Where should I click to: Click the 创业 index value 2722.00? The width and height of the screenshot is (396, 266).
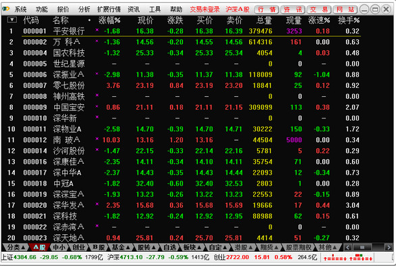(x=237, y=257)
